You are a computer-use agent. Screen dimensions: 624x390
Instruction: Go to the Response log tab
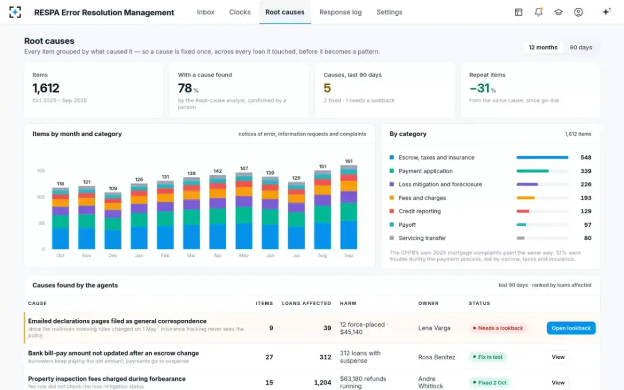[x=341, y=12]
